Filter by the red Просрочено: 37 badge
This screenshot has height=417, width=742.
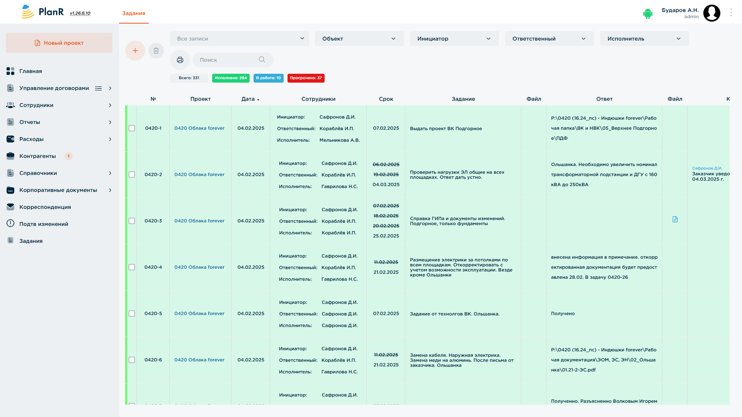pyautogui.click(x=306, y=78)
